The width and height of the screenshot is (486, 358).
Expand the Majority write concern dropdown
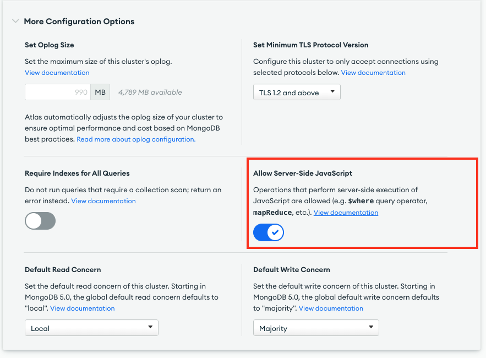pyautogui.click(x=316, y=328)
